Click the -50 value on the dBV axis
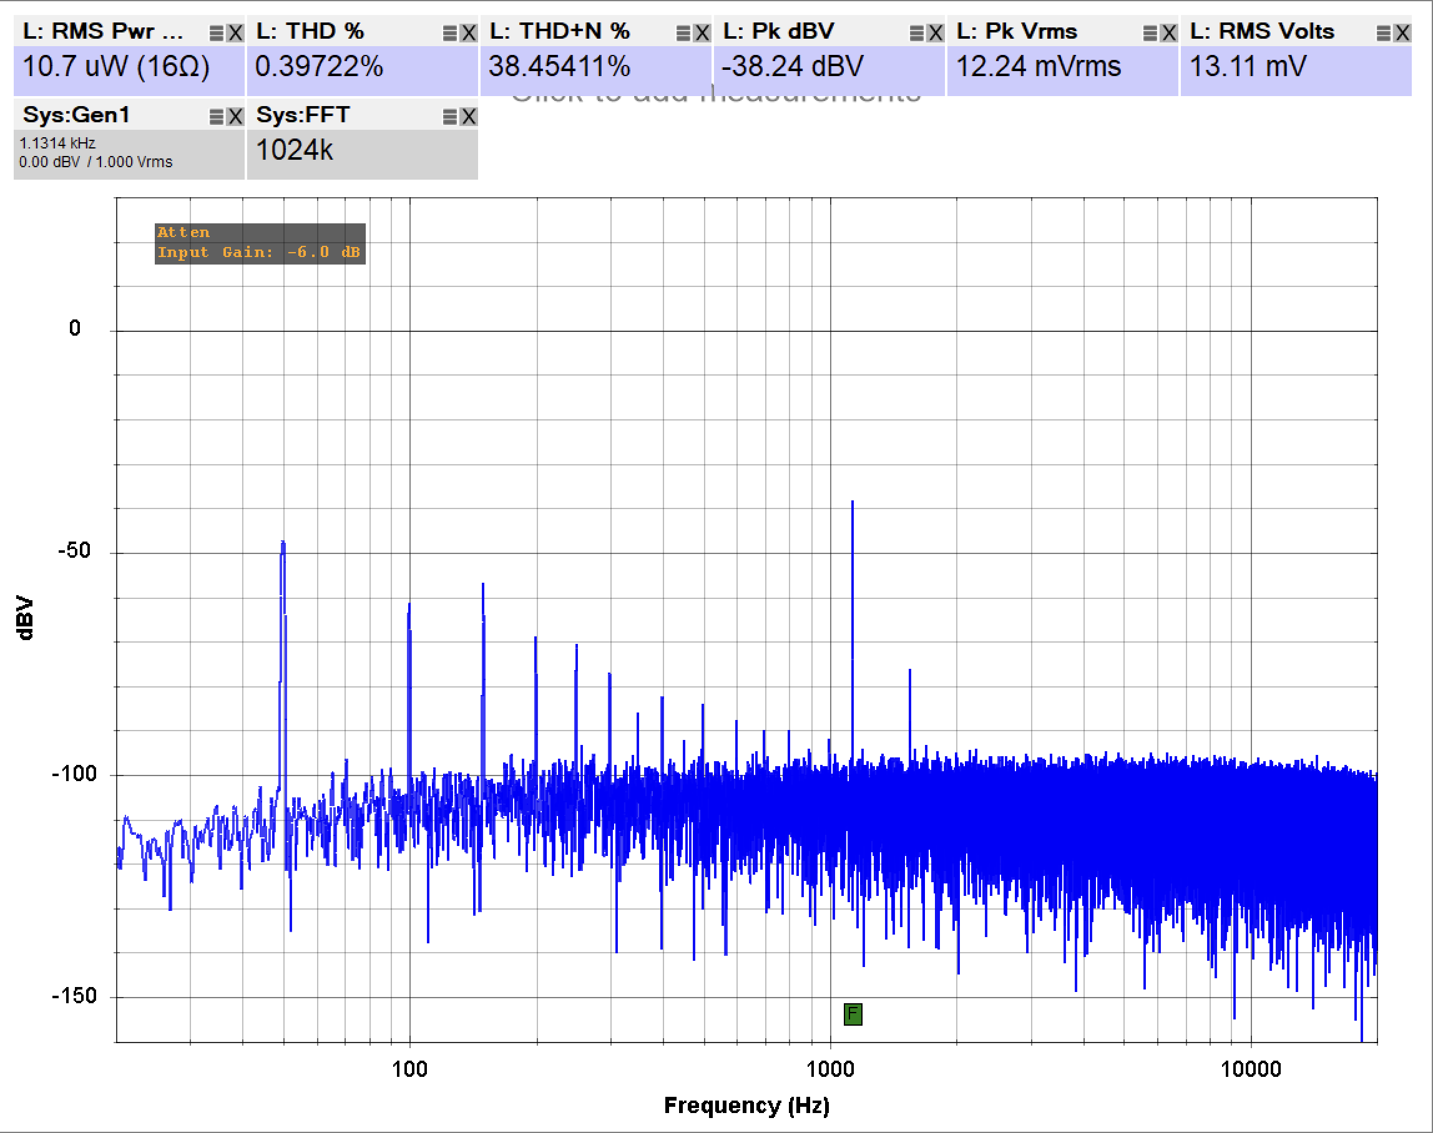 (x=74, y=550)
